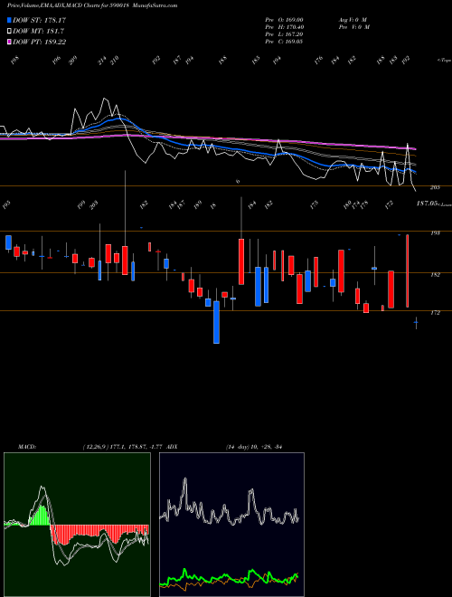Click the 'Avg V: 0 M' value

tap(353, 19)
